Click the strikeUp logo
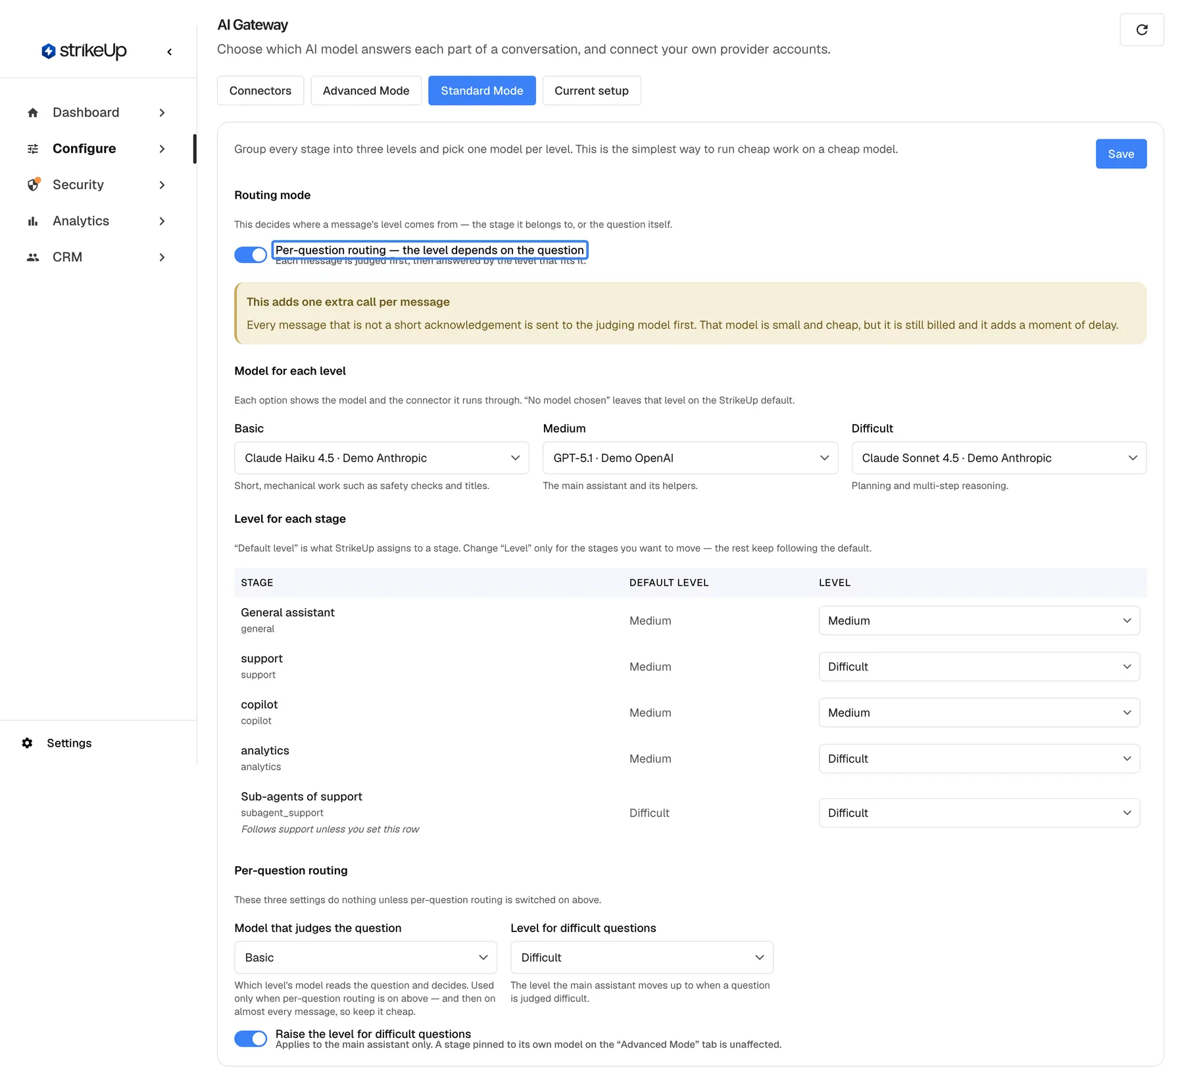The width and height of the screenshot is (1184, 1080). click(x=84, y=51)
